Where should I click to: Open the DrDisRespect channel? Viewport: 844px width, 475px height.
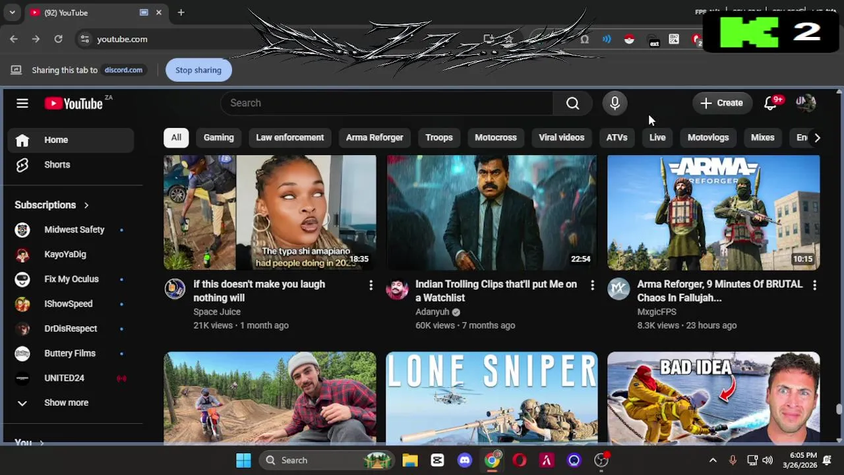[71, 329]
